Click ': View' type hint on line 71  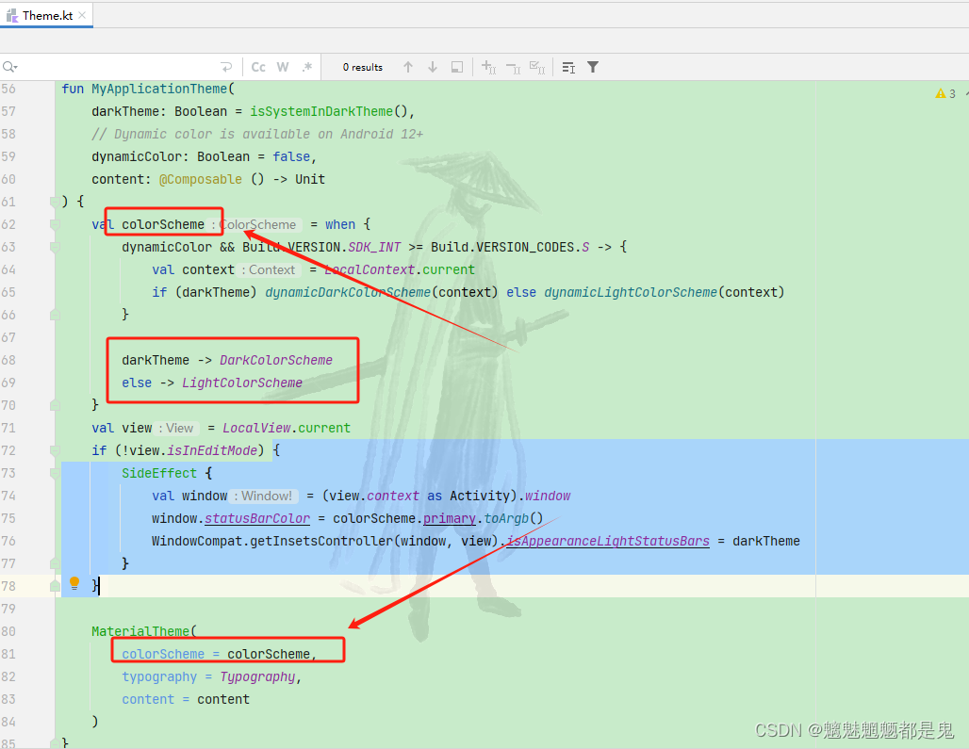point(177,428)
